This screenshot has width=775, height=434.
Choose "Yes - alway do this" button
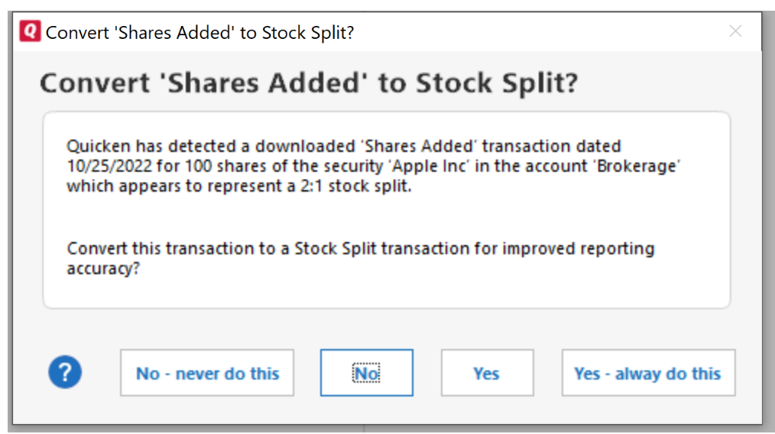pos(647,373)
